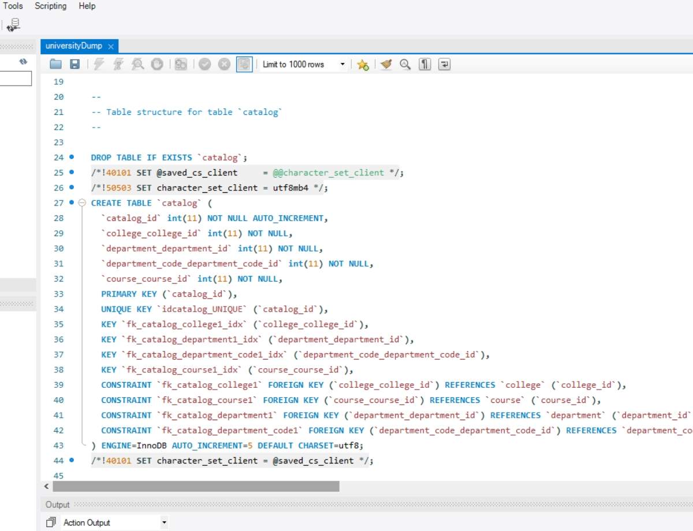This screenshot has width=693, height=531.
Task: Click the statement marker dot on line 27
Action: [72, 203]
